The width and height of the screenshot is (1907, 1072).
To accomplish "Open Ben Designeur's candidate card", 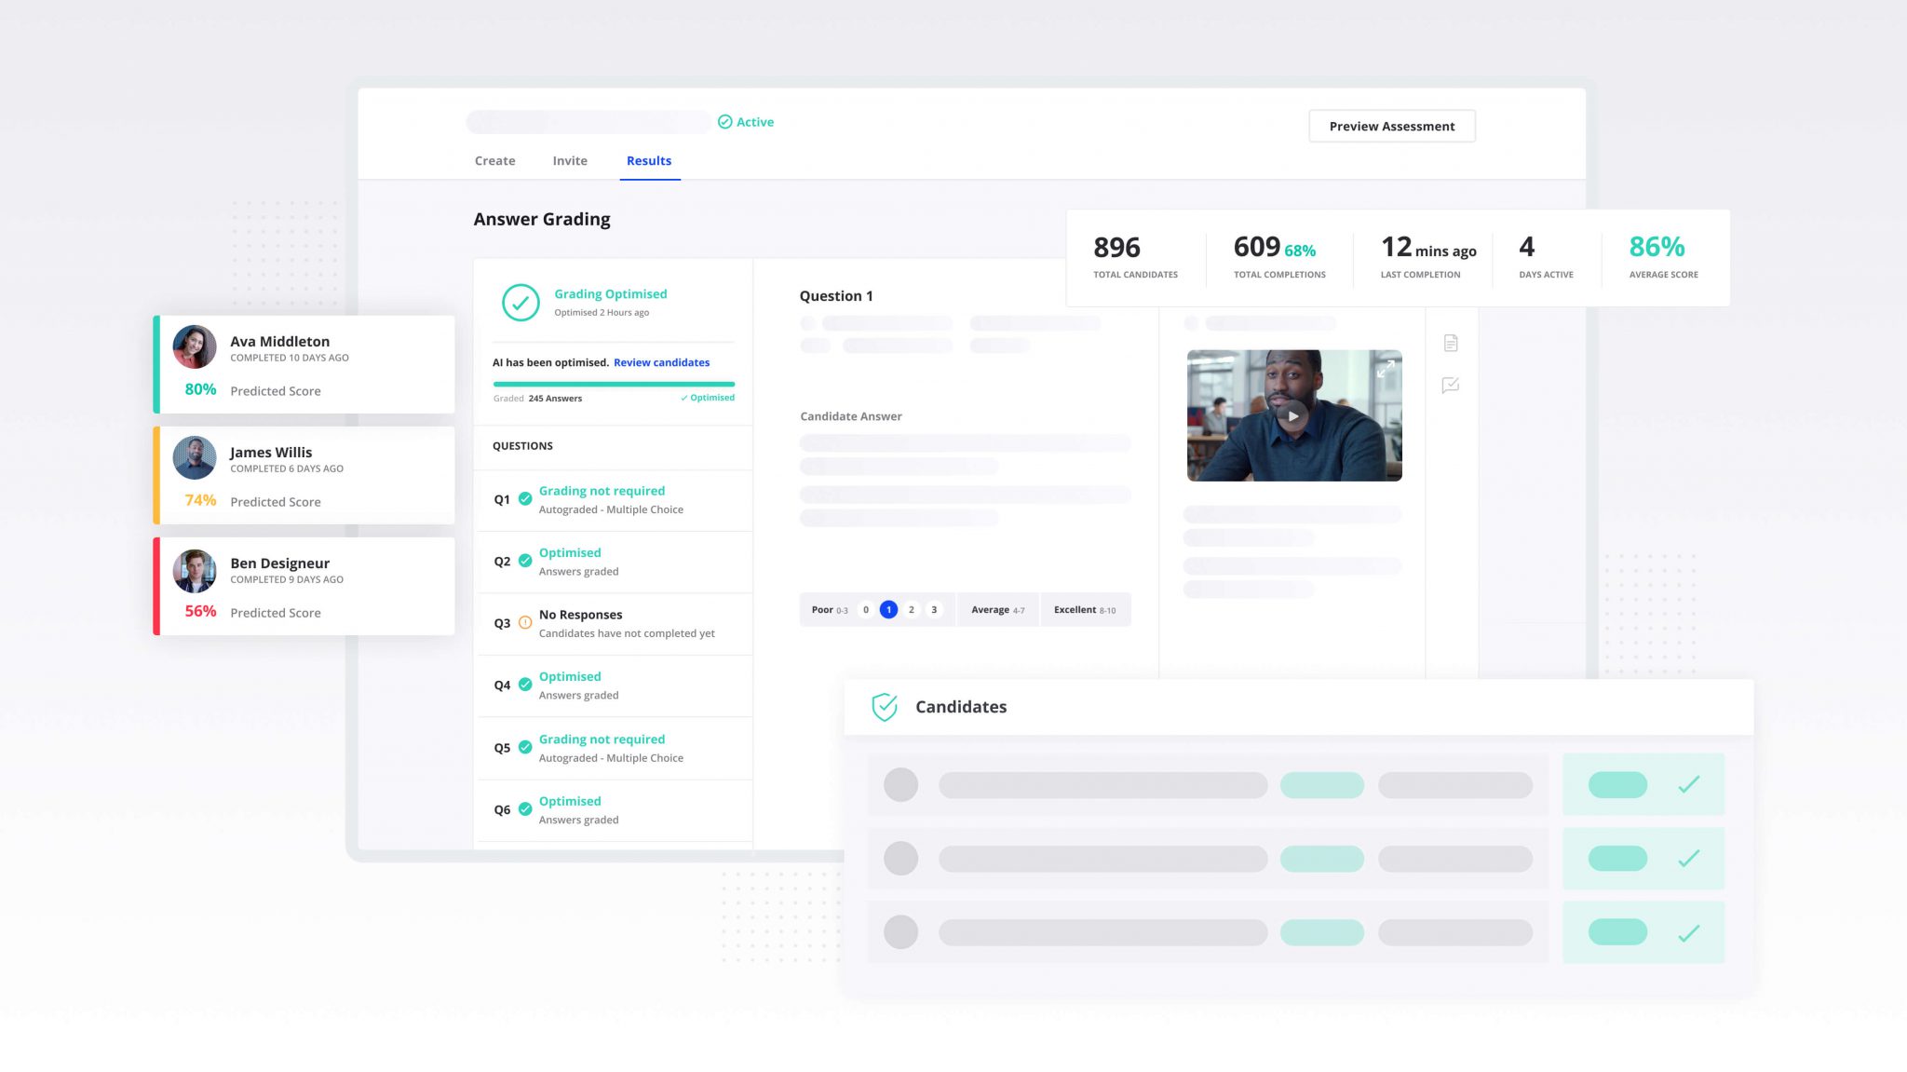I will [304, 586].
